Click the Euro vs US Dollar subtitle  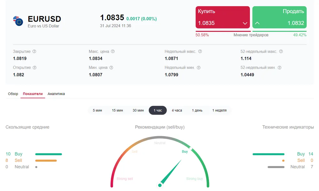44,26
